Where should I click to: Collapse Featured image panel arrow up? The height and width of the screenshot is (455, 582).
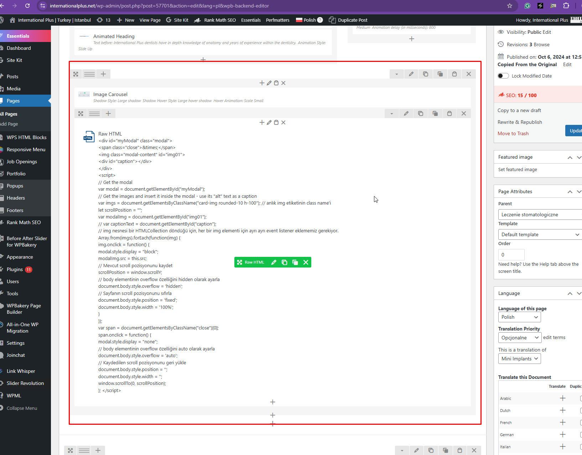point(570,157)
